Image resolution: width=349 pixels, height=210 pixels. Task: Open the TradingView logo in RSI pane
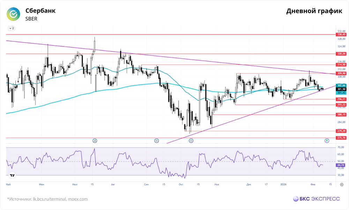(x=12, y=175)
